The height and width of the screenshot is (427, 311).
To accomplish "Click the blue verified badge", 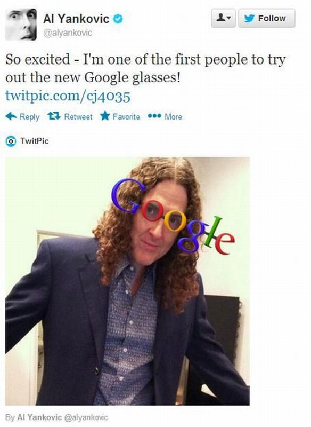I will (118, 19).
